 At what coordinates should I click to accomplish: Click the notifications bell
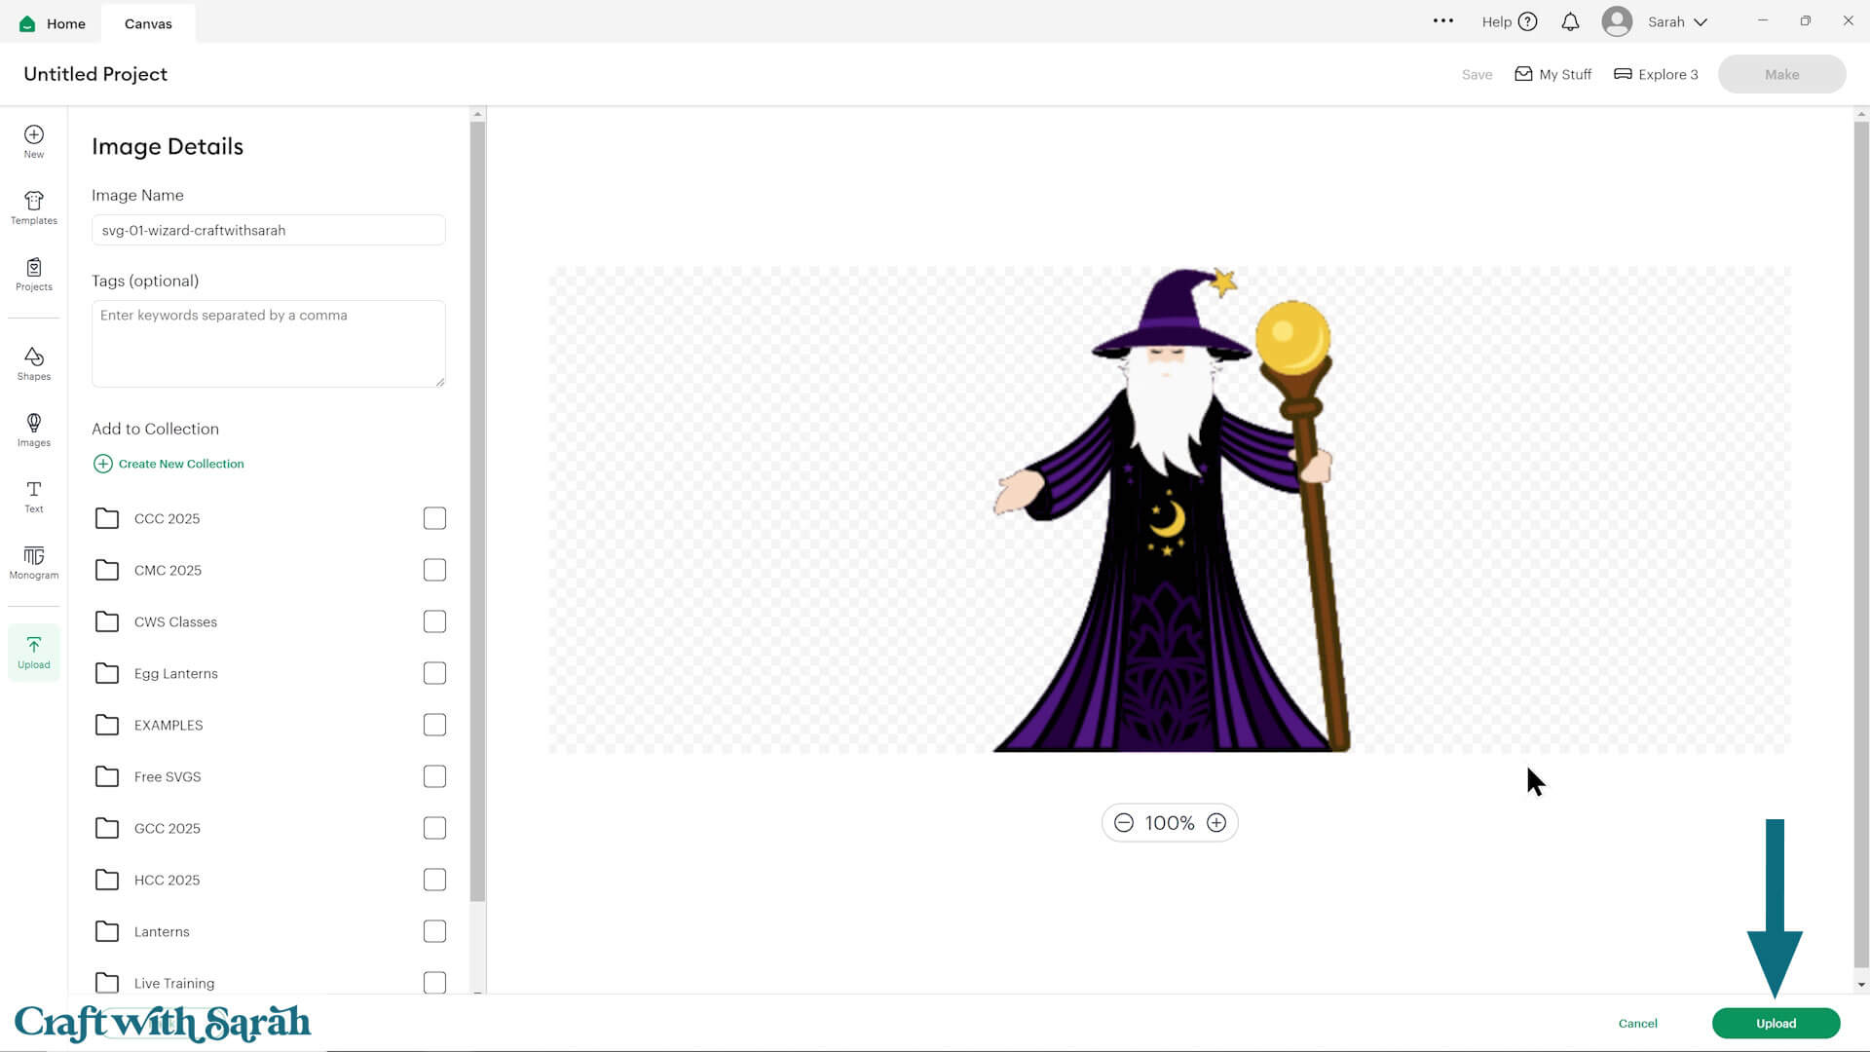[1570, 21]
